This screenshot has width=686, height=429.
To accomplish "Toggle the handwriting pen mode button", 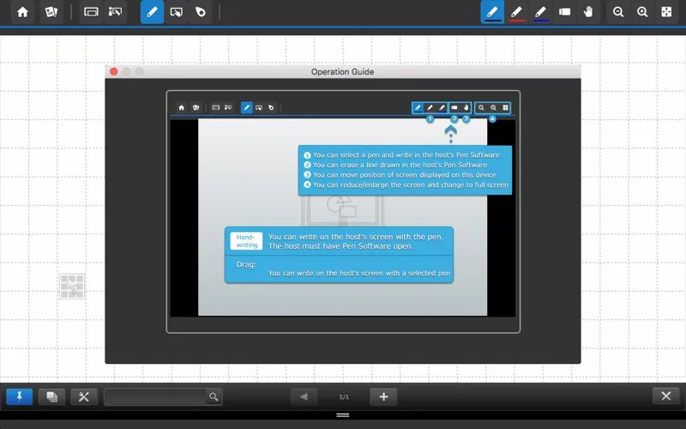I will [x=152, y=12].
